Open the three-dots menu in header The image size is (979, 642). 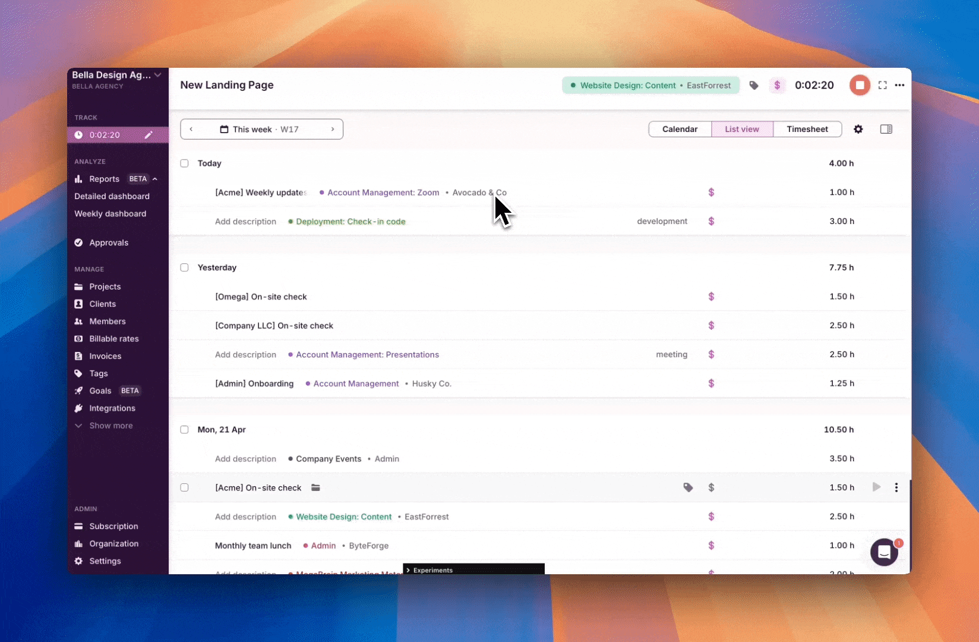coord(900,86)
